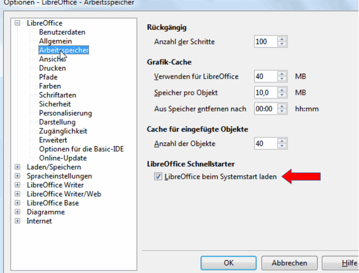
Task: Increase Anzahl der Schritte value
Action: pos(282,39)
